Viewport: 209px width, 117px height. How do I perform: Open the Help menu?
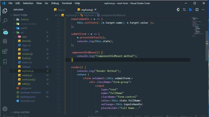(77, 3)
